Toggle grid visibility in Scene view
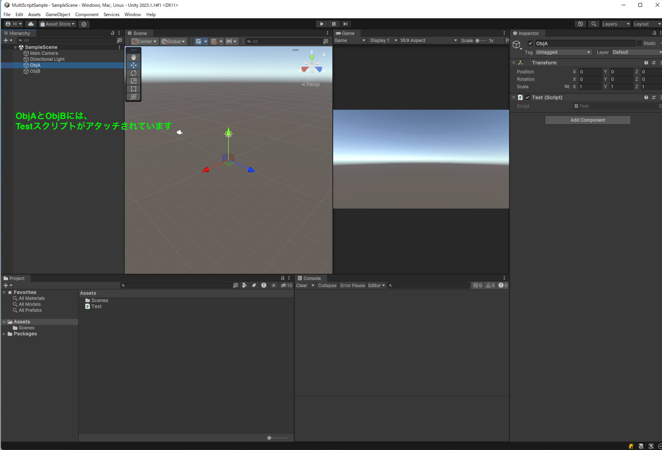The height and width of the screenshot is (450, 662). tap(198, 41)
